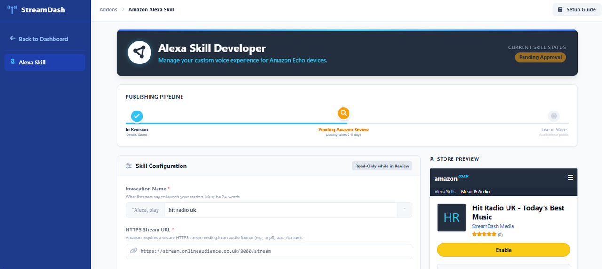
Task: Click the publishing pipeline progress bar
Action: pos(347,123)
